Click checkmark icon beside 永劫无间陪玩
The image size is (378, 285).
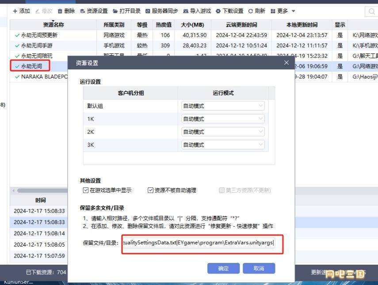coord(17,56)
